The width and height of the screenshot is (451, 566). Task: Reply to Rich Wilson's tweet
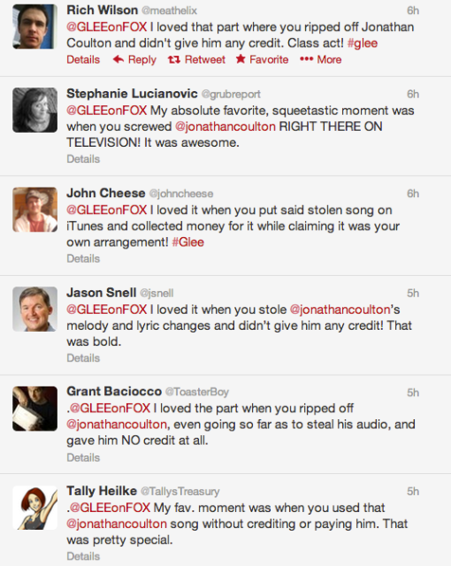click(x=134, y=59)
